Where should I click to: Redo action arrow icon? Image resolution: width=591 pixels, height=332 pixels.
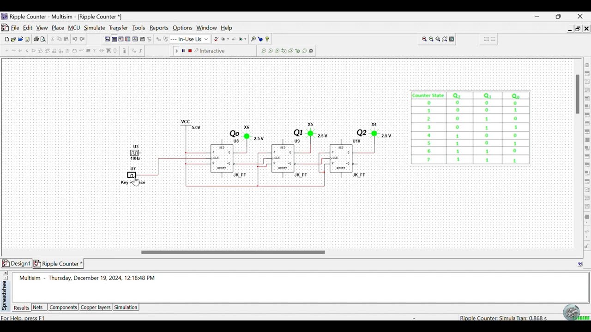(82, 39)
